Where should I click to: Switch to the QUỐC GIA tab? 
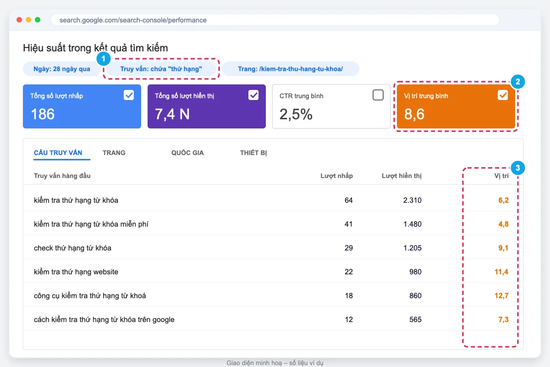[187, 153]
